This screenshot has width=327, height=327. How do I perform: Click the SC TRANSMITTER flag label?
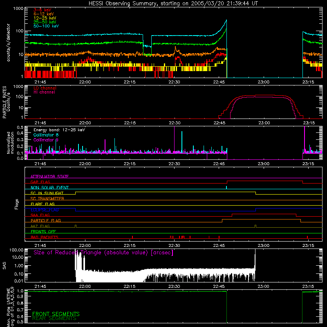(47, 199)
